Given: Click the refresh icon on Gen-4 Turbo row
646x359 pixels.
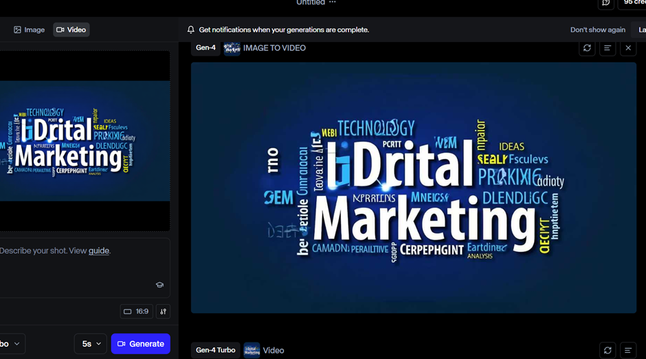Looking at the screenshot, I should [x=608, y=350].
